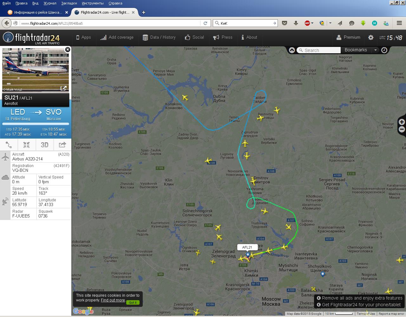Follow the Find out more link

(113, 300)
